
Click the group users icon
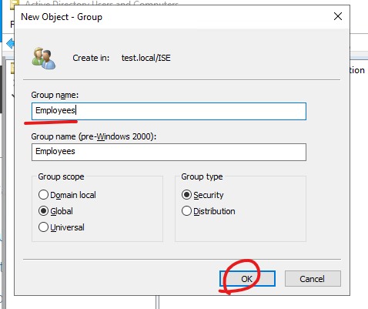click(43, 59)
